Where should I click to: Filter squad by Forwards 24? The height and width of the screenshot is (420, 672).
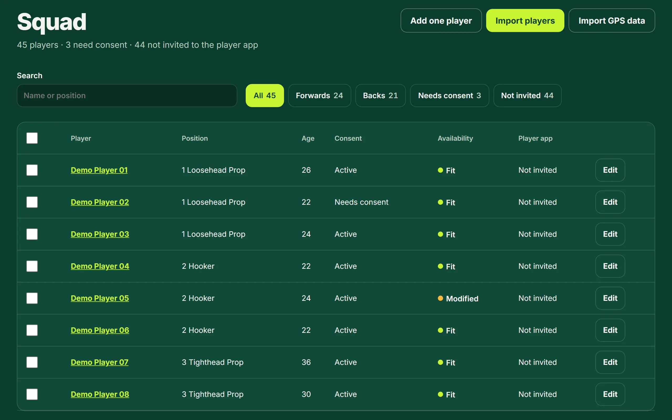pyautogui.click(x=319, y=96)
